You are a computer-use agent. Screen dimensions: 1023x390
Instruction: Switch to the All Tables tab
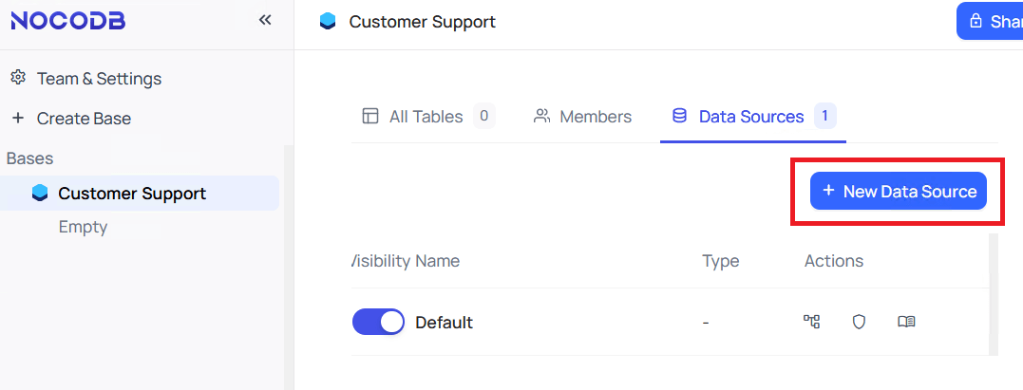click(x=426, y=117)
